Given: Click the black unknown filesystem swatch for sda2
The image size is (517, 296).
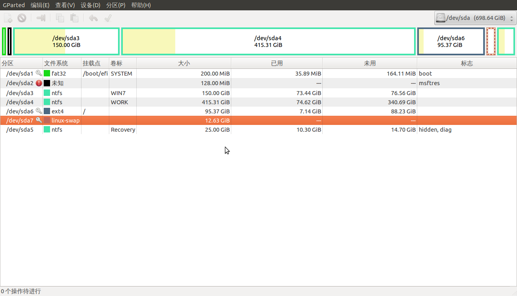Looking at the screenshot, I should click(47, 83).
